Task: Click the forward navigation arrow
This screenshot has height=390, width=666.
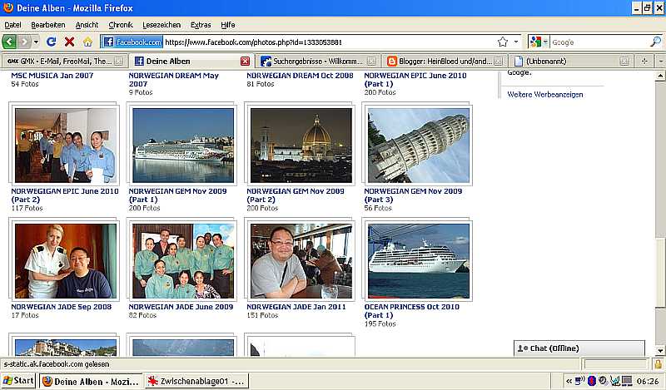Action: click(x=25, y=42)
